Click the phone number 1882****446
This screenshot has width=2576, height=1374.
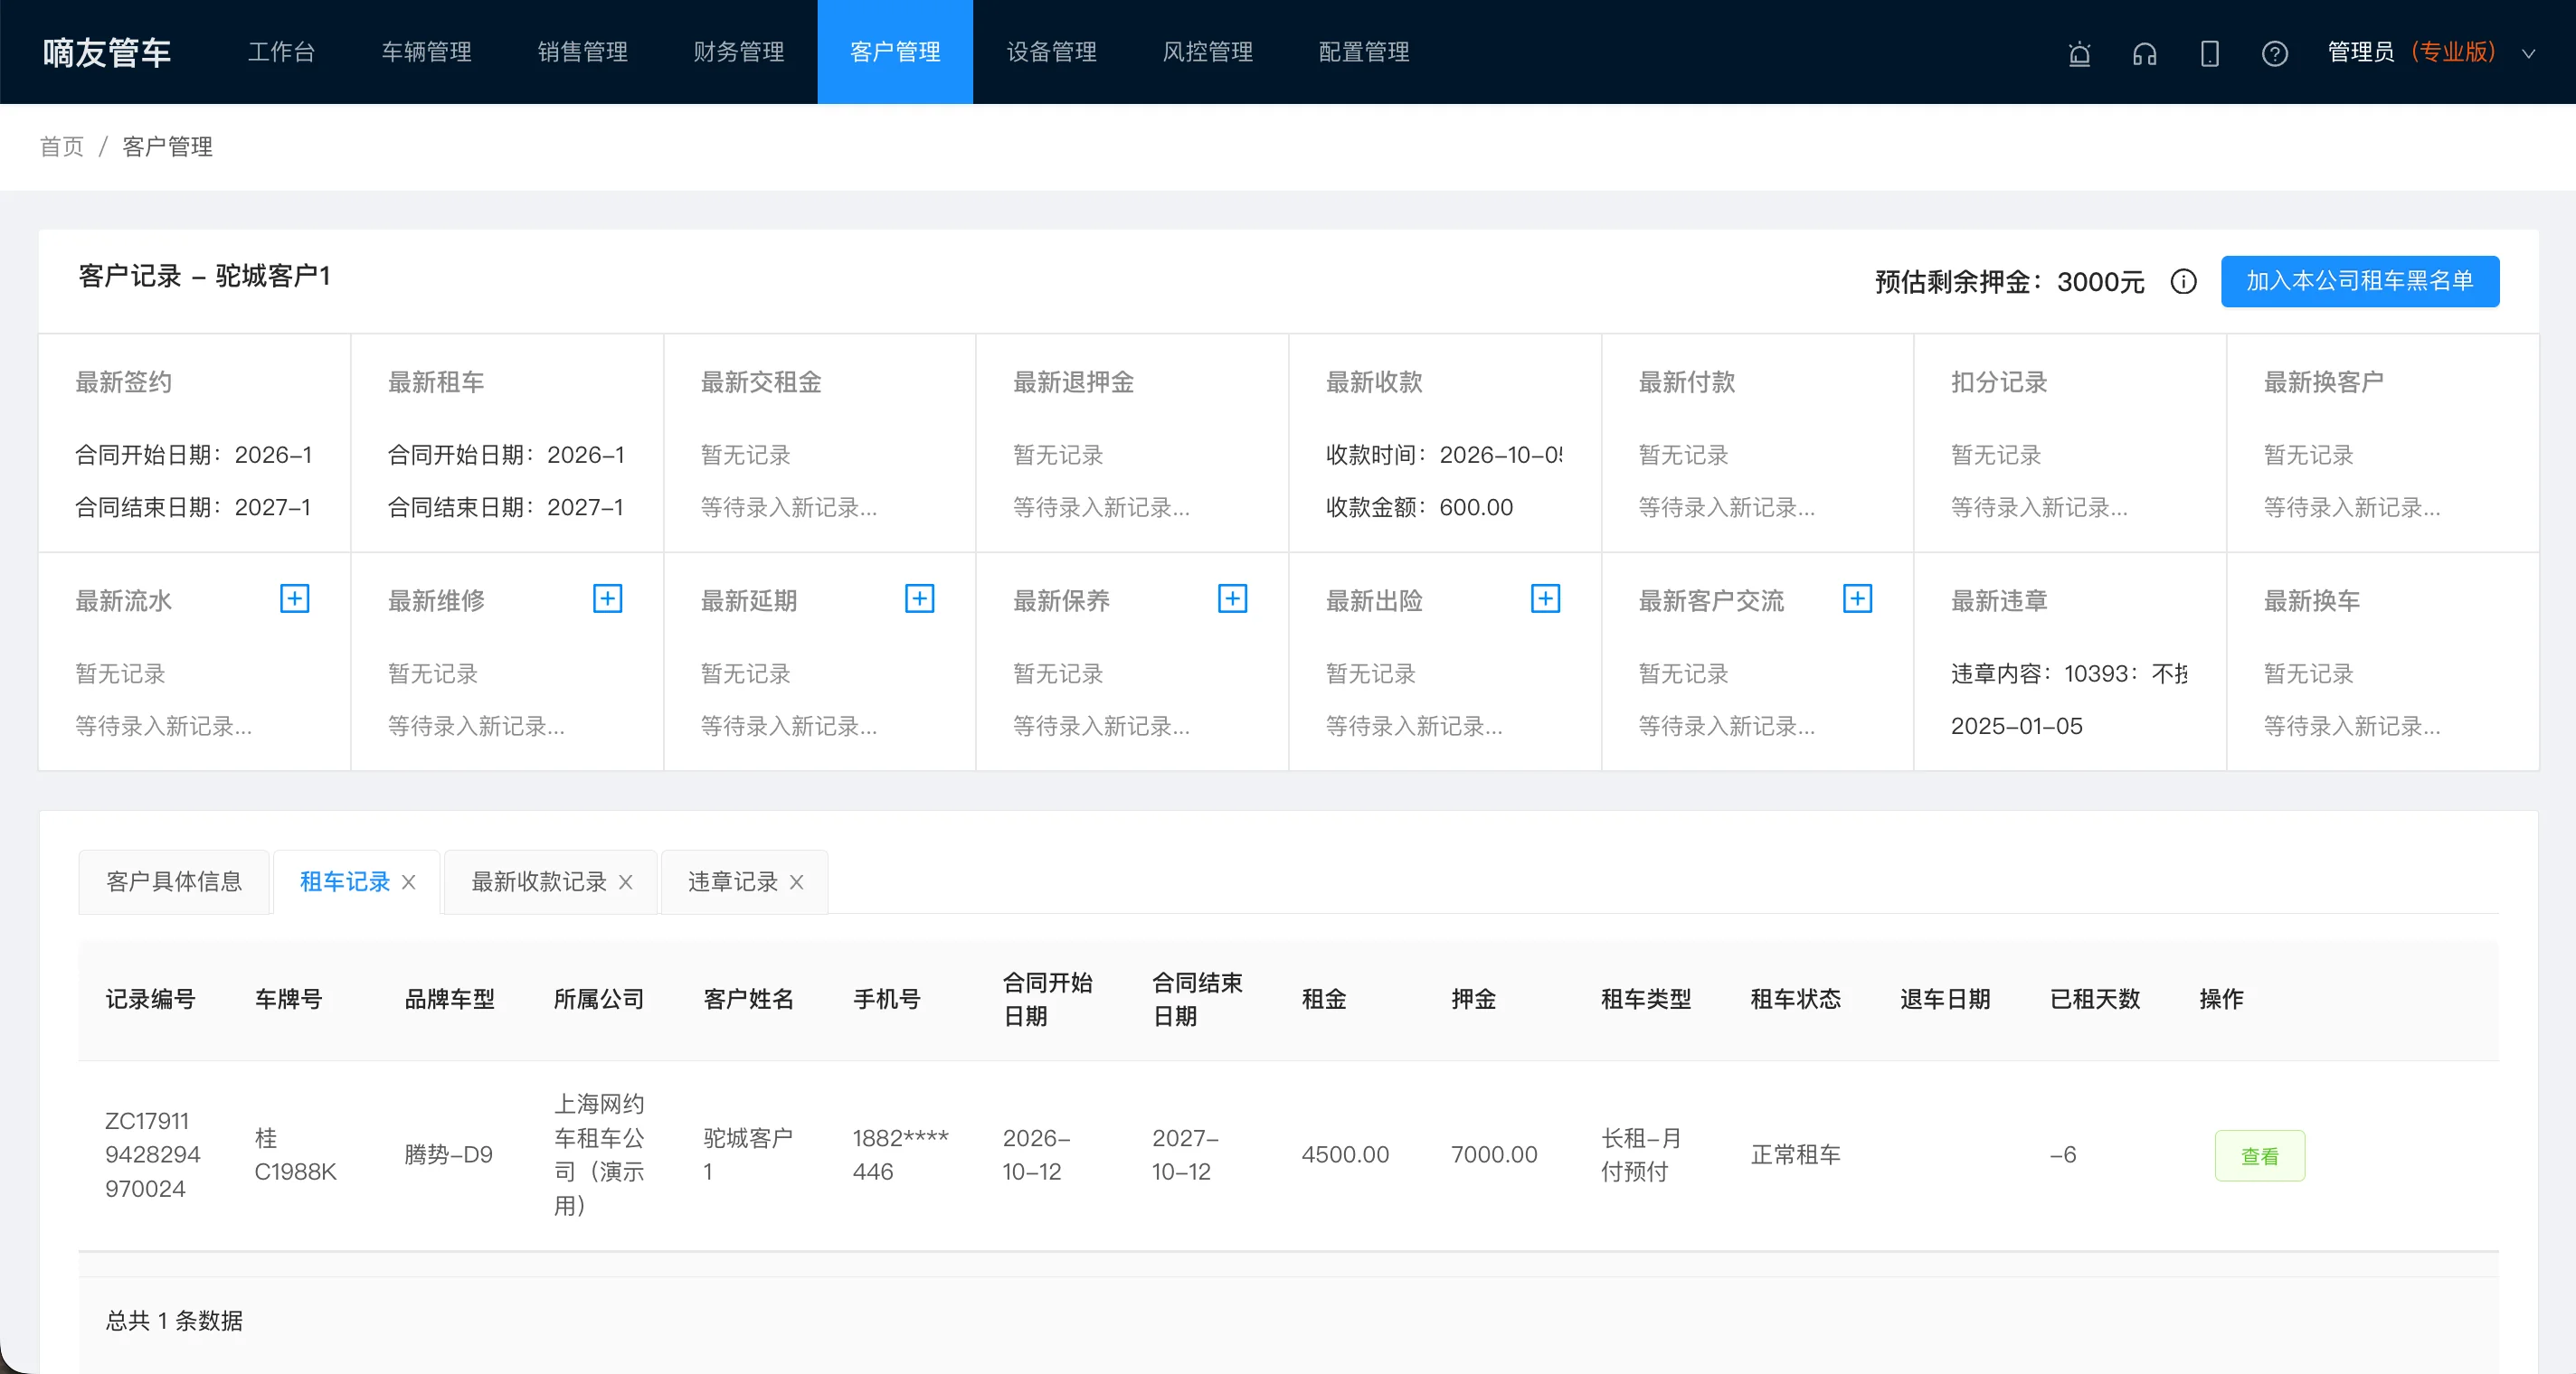point(900,1155)
